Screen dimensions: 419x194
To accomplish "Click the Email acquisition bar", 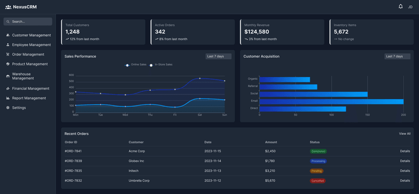I will click(x=332, y=102).
